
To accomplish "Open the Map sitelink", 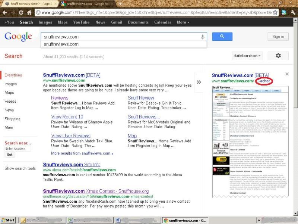I will [x=132, y=136].
